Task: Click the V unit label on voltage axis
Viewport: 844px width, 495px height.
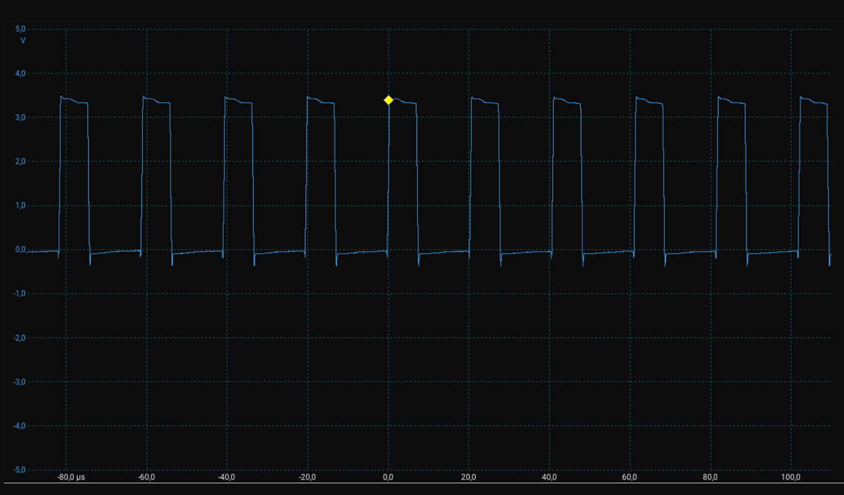Action: click(23, 40)
